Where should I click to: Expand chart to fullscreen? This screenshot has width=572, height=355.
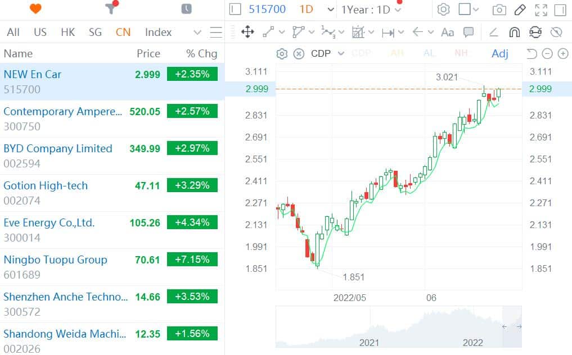(x=541, y=10)
